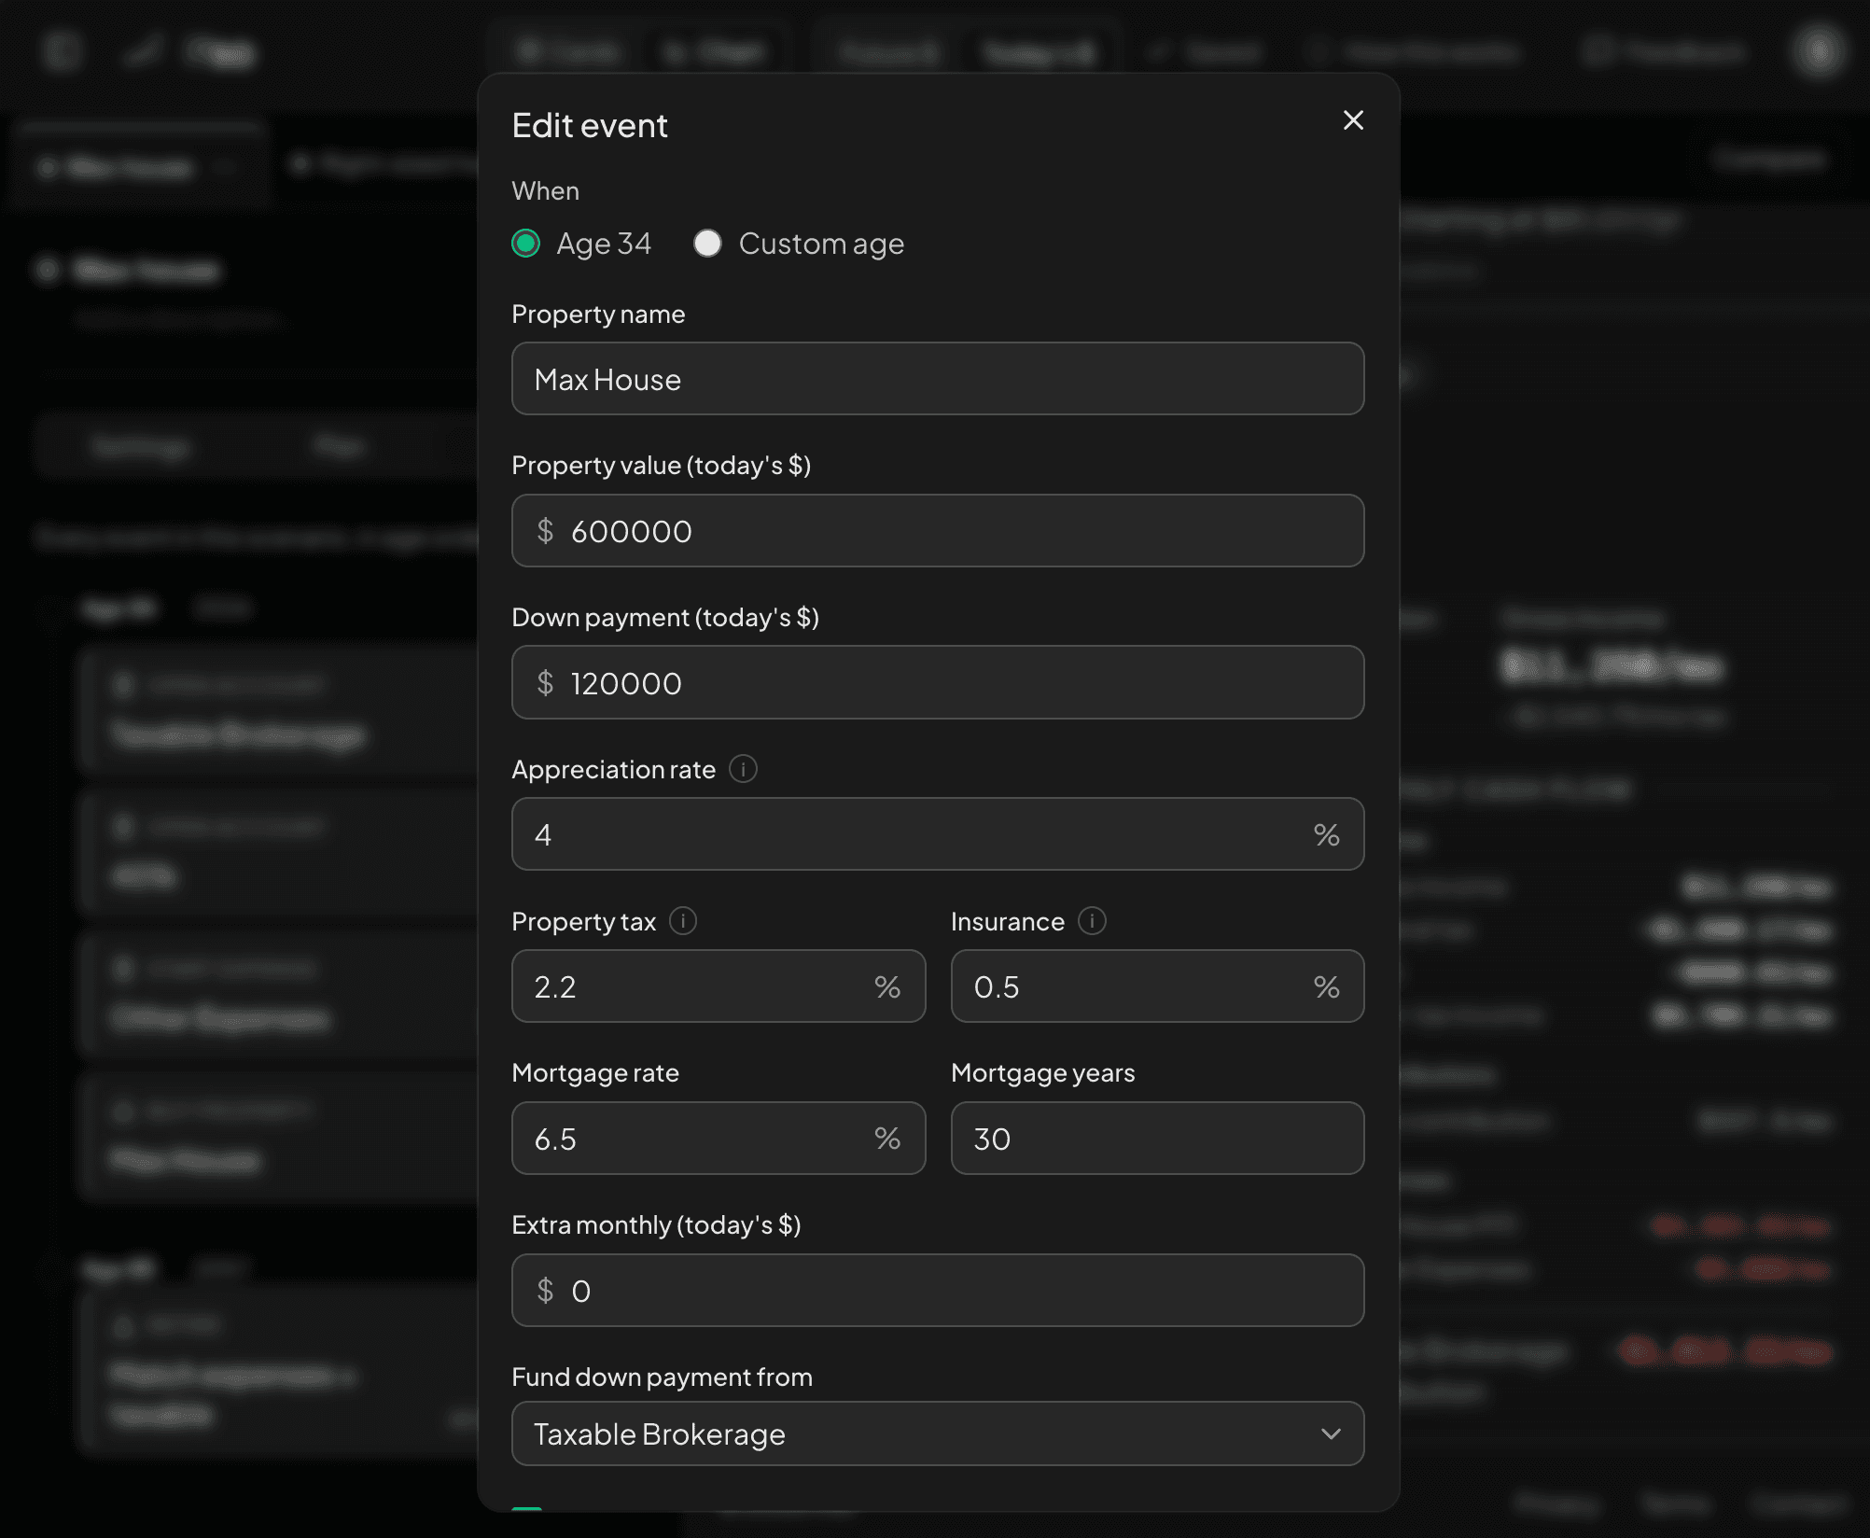
Task: Click the percent symbol in Appreciation rate
Action: 1327,834
